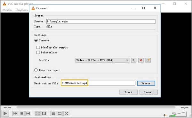This screenshot has height=118, width=192.
Task: Maximize the Convert dialog window
Action: tap(143, 8)
